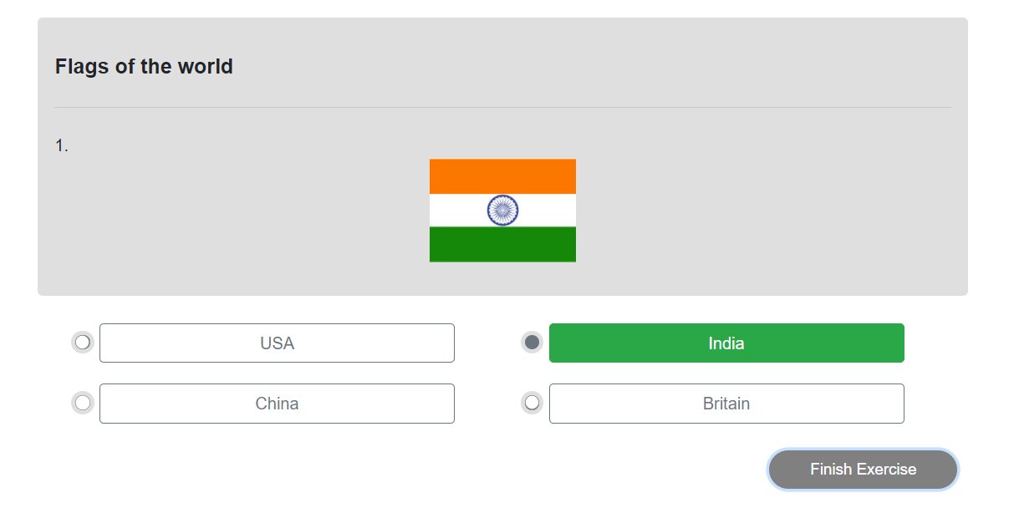1014x508 pixels.
Task: Click the Ashoka Chakra on the flag
Action: click(x=502, y=210)
